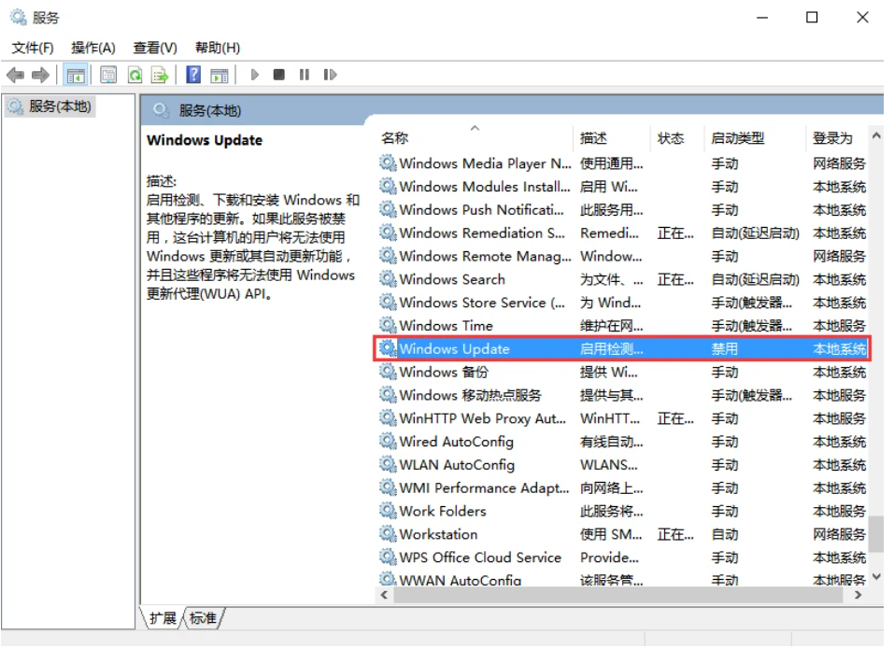Open the 查看(V) menu
Image resolution: width=894 pixels, height=649 pixels.
point(155,48)
